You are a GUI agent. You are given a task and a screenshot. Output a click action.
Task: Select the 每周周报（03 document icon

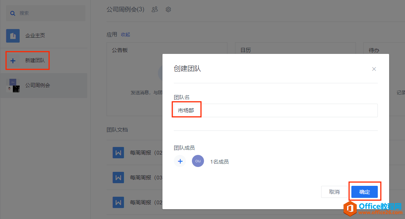tap(118, 177)
